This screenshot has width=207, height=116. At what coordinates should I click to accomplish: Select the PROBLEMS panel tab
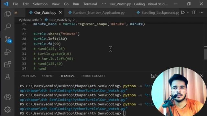point(28,76)
